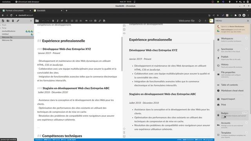Click the undo arrow in the toolbar
This screenshot has width=251, height=141.
(x=43, y=21)
